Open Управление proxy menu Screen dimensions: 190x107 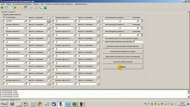[81, 4]
